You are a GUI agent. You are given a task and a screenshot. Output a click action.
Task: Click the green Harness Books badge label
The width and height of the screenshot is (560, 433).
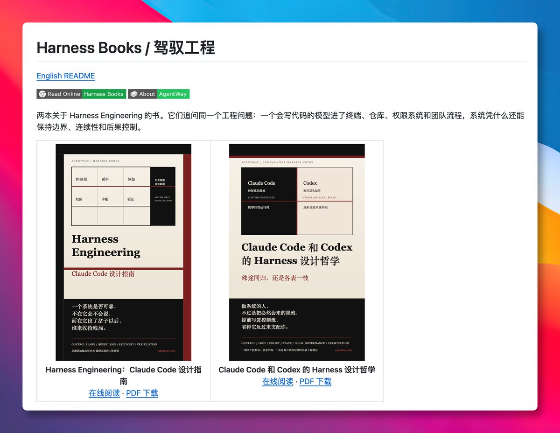point(104,94)
